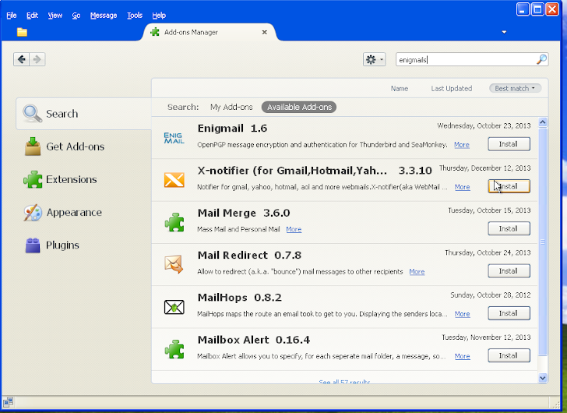Click the Mail Redirect envelope icon
567x413 pixels.
point(174,264)
